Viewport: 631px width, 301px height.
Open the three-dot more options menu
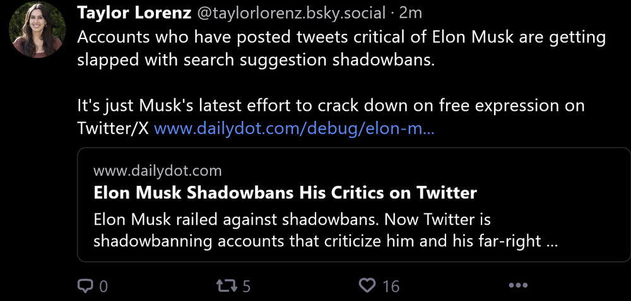coord(517,286)
